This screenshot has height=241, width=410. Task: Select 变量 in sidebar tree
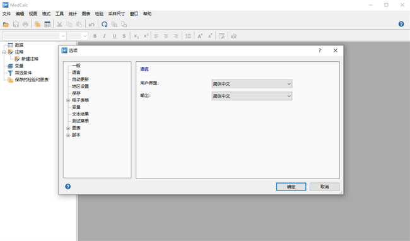click(19, 66)
